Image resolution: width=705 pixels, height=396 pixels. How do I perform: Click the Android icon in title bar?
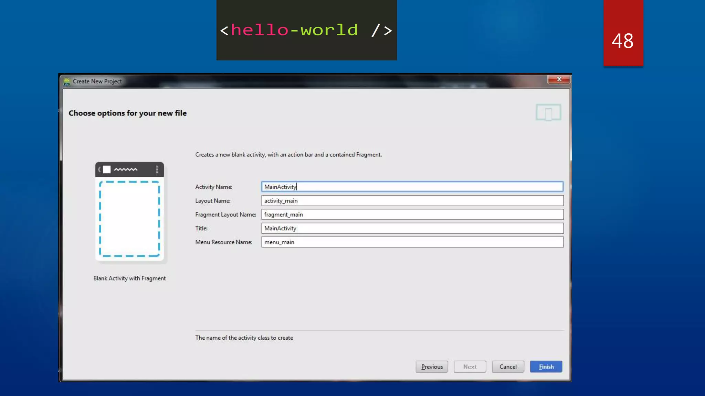(x=67, y=81)
